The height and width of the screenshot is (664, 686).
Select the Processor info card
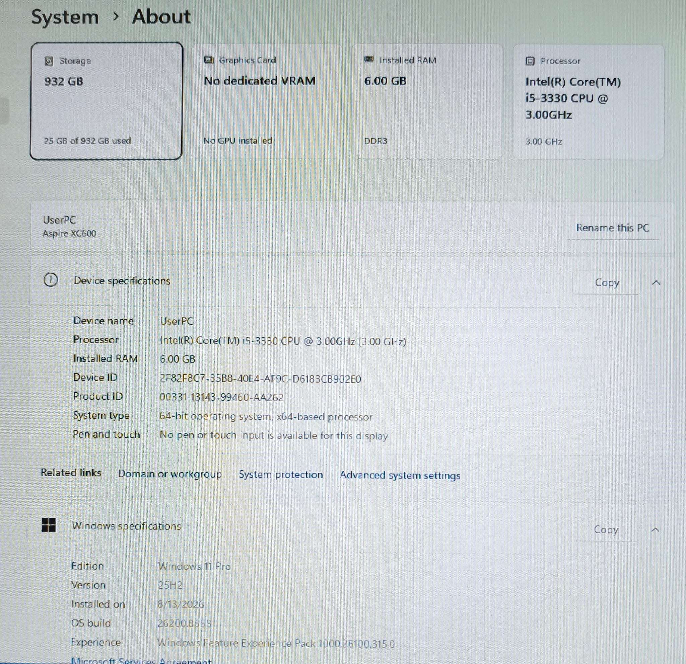[588, 102]
